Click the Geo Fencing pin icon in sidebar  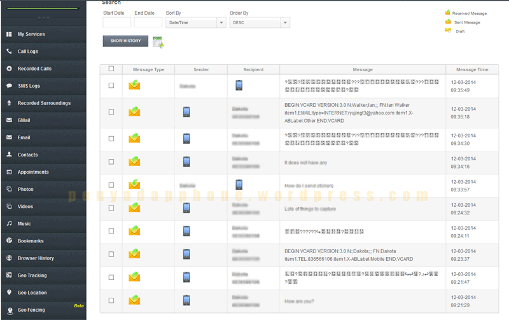9,310
